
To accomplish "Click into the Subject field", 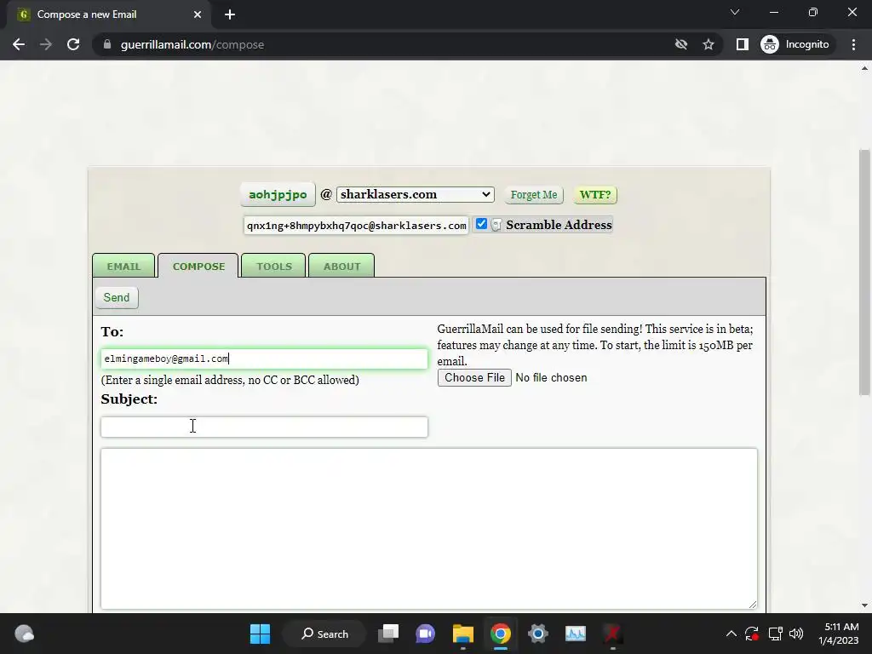I will (264, 427).
